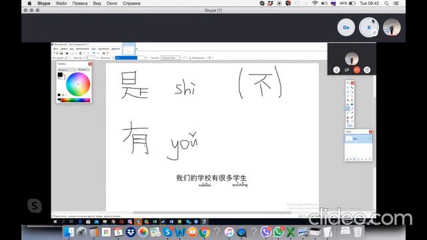Pick a color from the palette strip
This screenshot has height=240, width=427.
coord(74,100)
